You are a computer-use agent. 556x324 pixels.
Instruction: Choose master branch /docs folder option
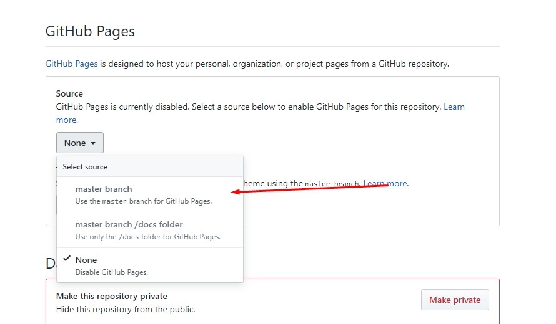pyautogui.click(x=150, y=230)
